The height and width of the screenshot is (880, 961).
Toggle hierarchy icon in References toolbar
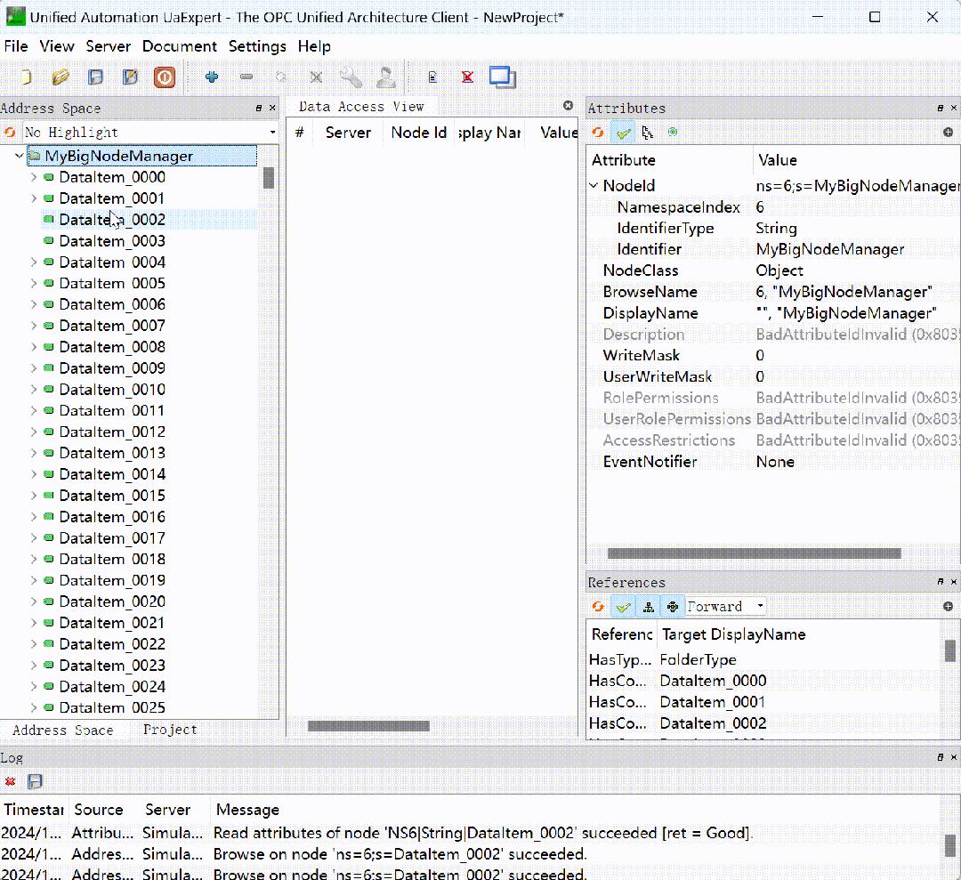click(649, 607)
